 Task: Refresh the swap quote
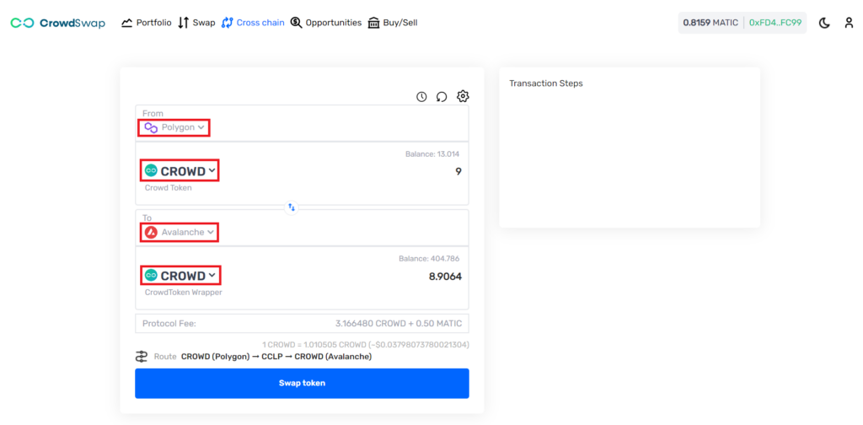[x=442, y=97]
